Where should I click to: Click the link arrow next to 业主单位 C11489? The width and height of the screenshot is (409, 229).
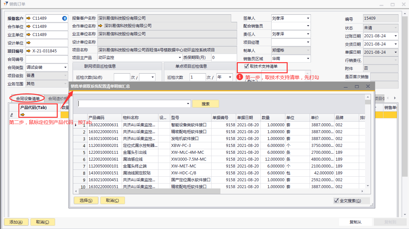[x=29, y=35]
